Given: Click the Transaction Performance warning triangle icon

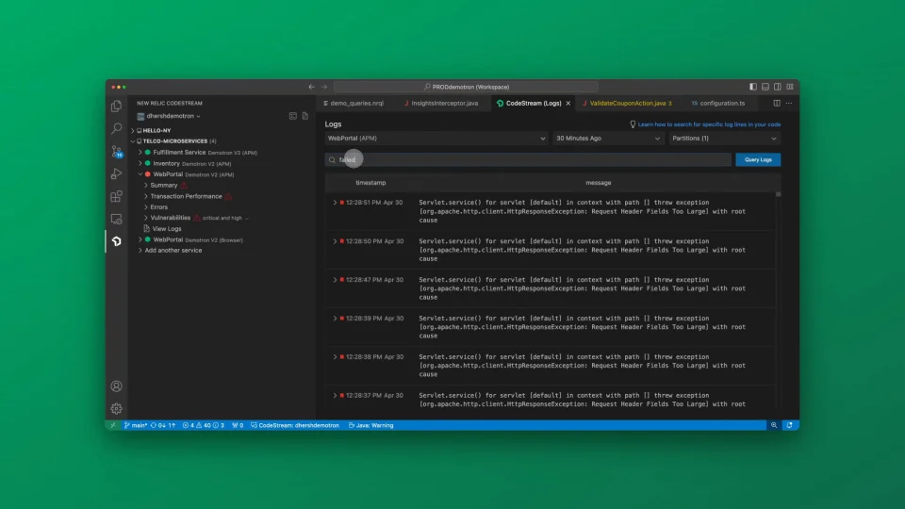Looking at the screenshot, I should pyautogui.click(x=228, y=196).
